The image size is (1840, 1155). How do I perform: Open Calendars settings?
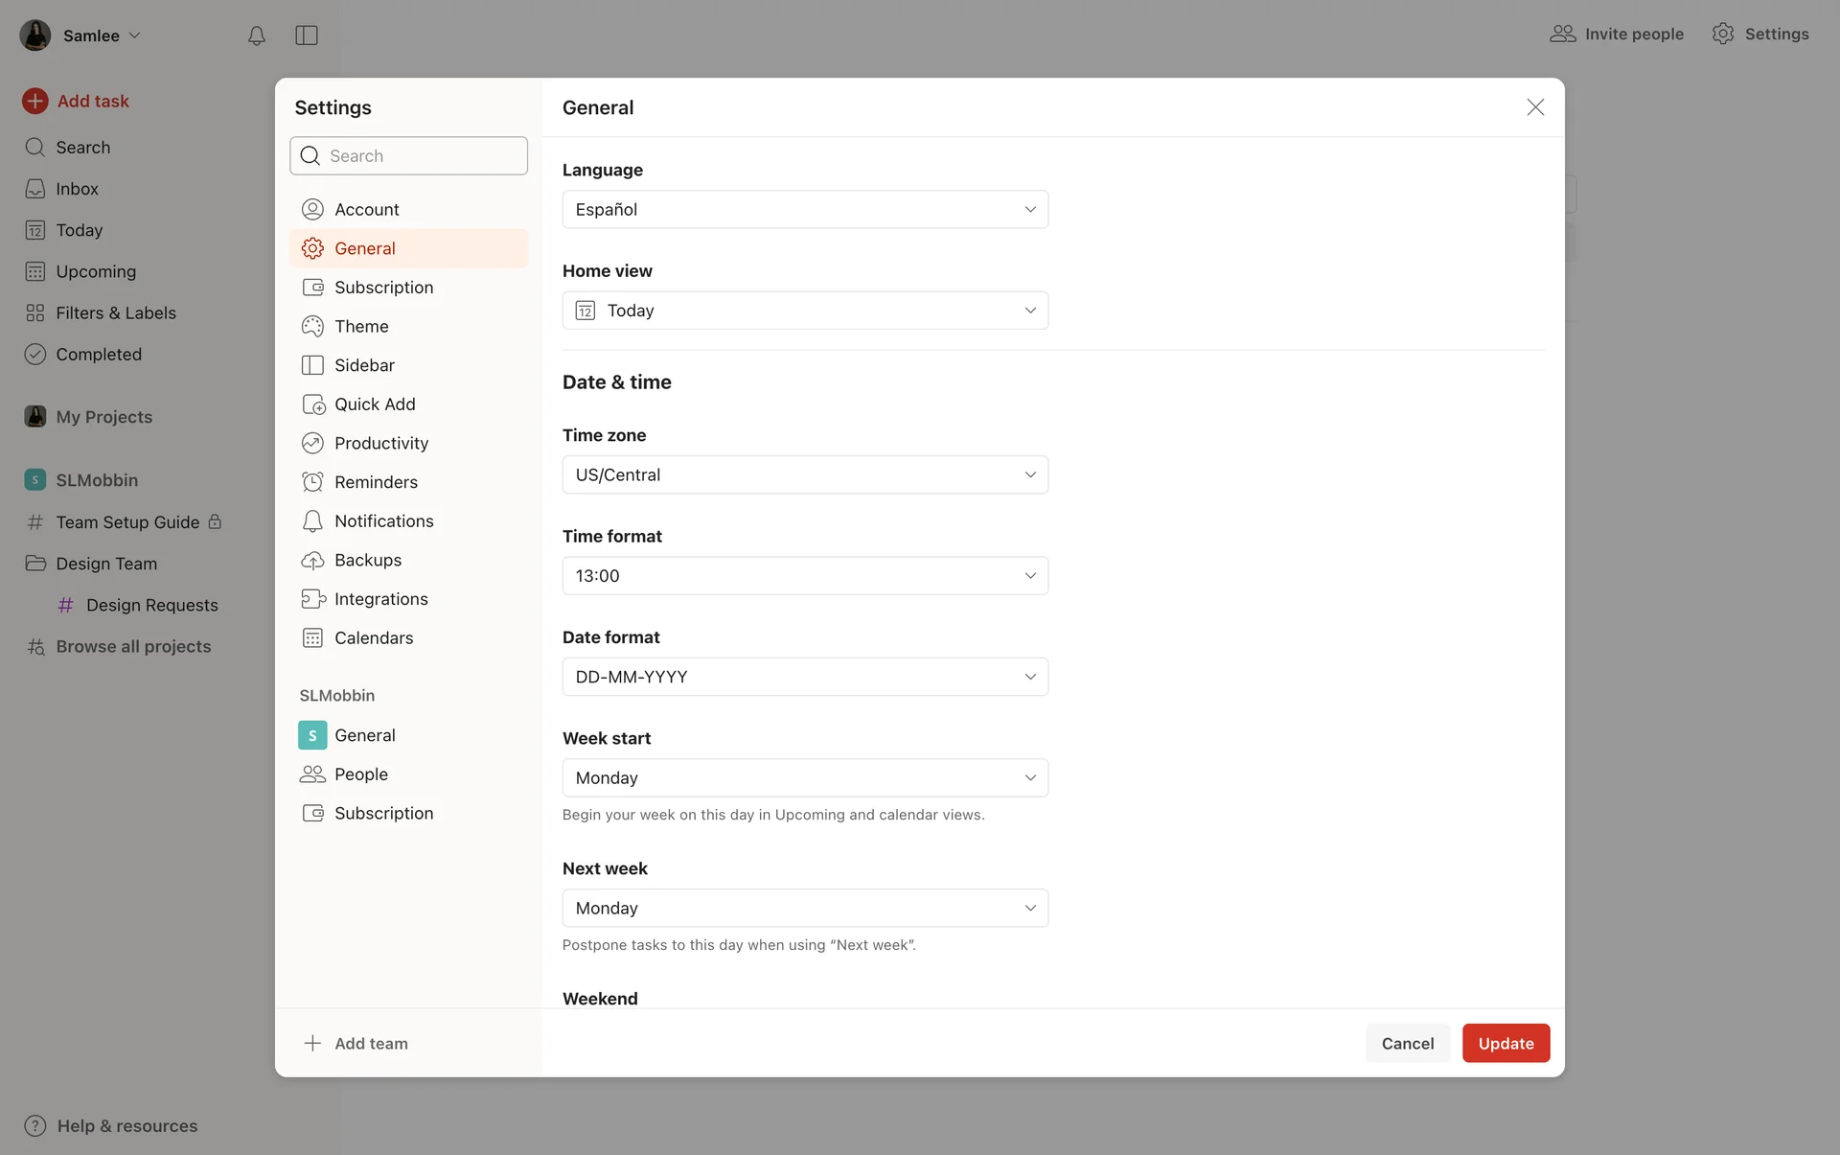pos(373,638)
